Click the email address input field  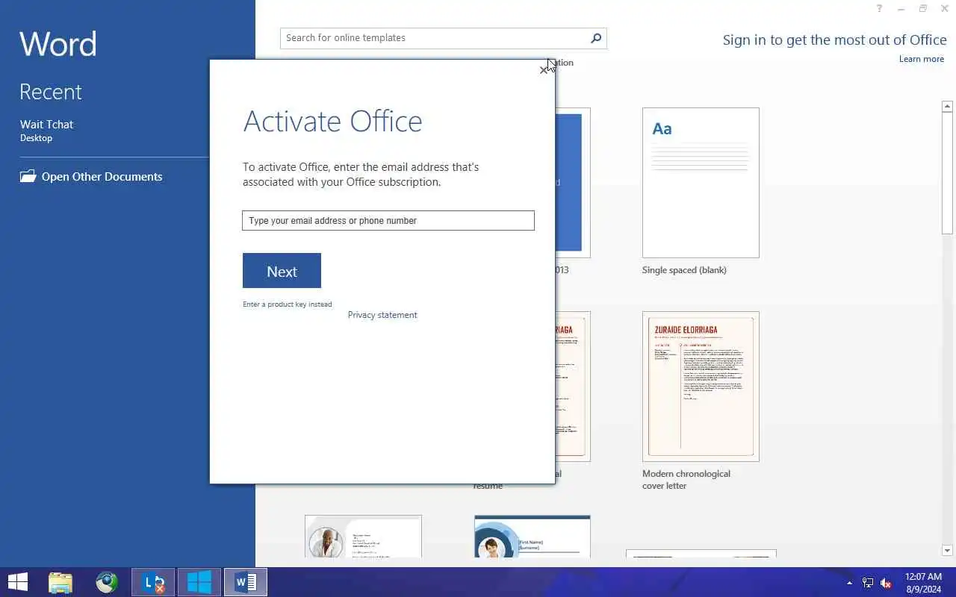tap(388, 220)
